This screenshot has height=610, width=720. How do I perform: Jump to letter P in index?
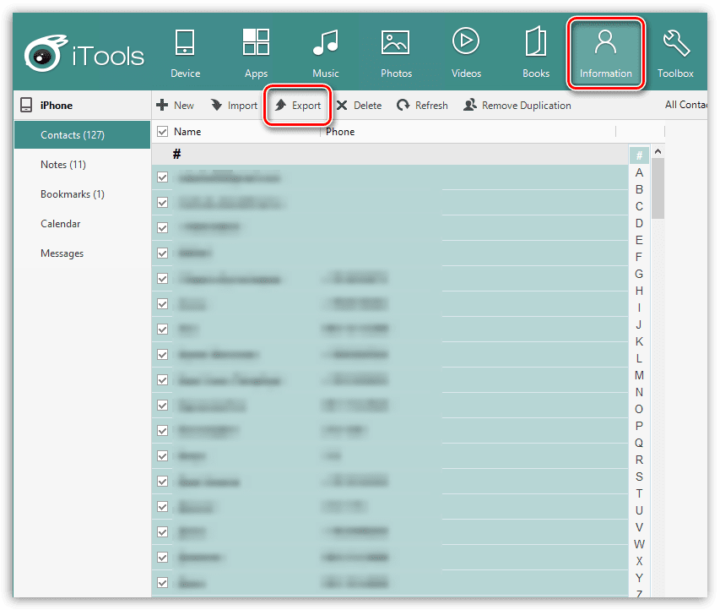click(639, 426)
